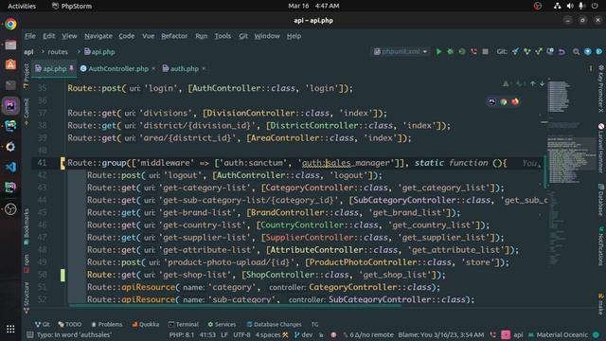Open system volume icon in top bar
Viewport: 606px width, 341px height.
pyautogui.click(x=570, y=6)
